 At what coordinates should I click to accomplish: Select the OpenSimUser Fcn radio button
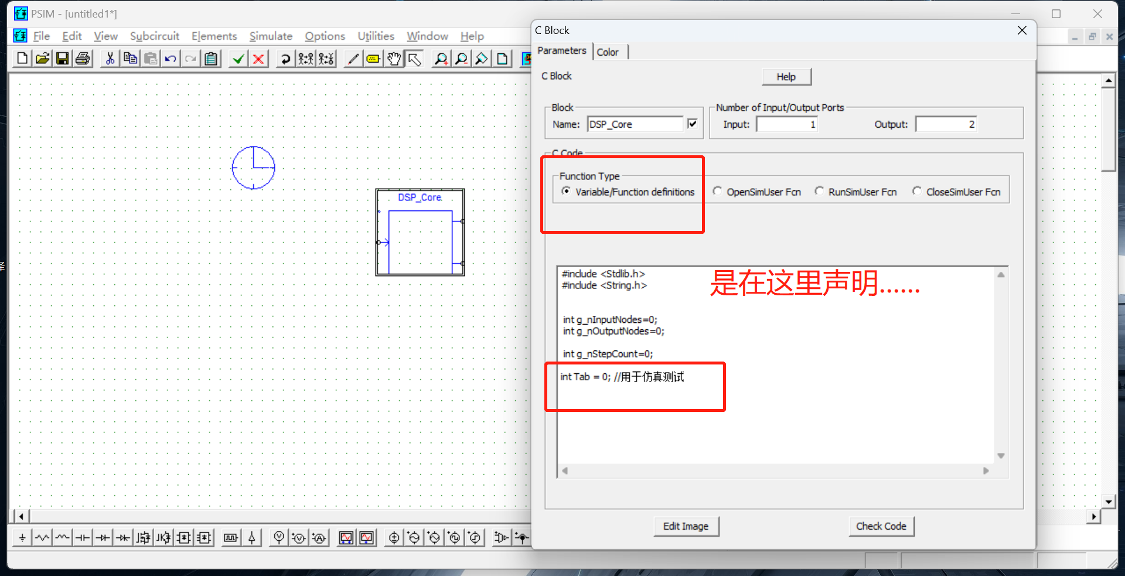pyautogui.click(x=717, y=191)
